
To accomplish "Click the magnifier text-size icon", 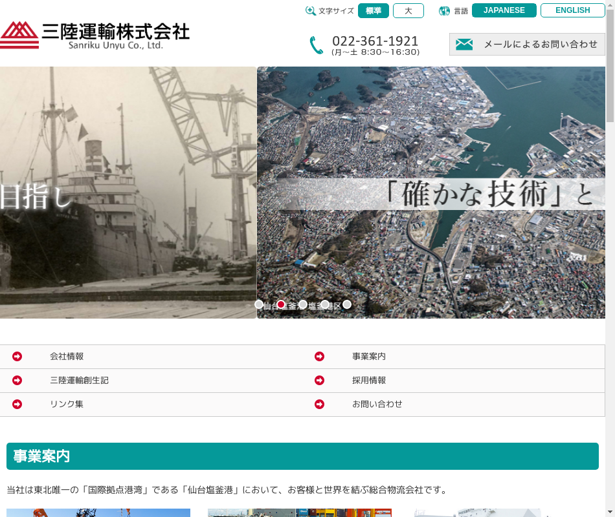I will pyautogui.click(x=311, y=11).
